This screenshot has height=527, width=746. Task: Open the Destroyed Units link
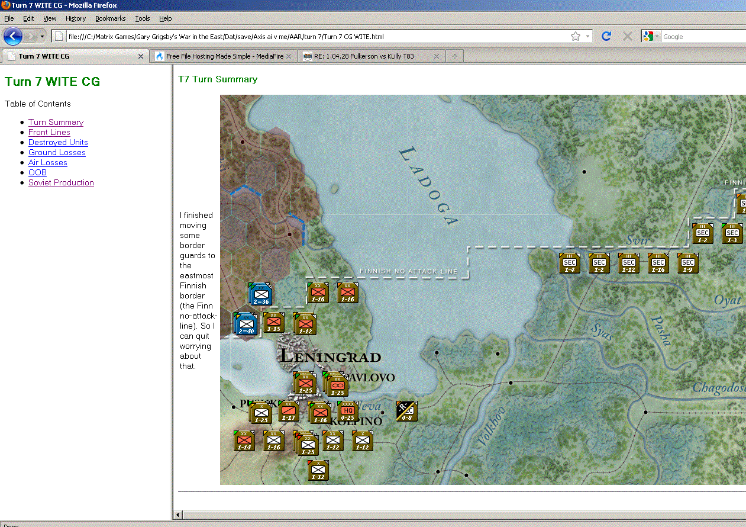(58, 142)
